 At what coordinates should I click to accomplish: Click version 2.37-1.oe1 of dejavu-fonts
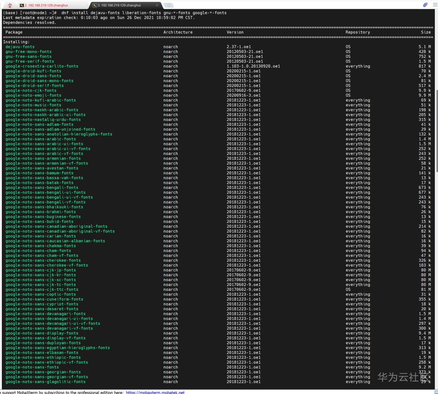[239, 47]
